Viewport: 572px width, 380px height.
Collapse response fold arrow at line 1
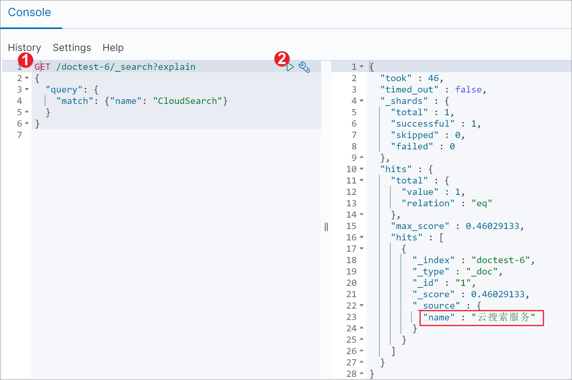click(x=361, y=67)
